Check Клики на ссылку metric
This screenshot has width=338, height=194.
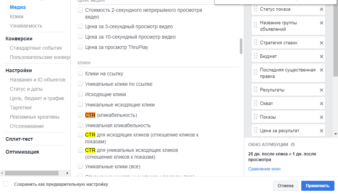(x=80, y=74)
